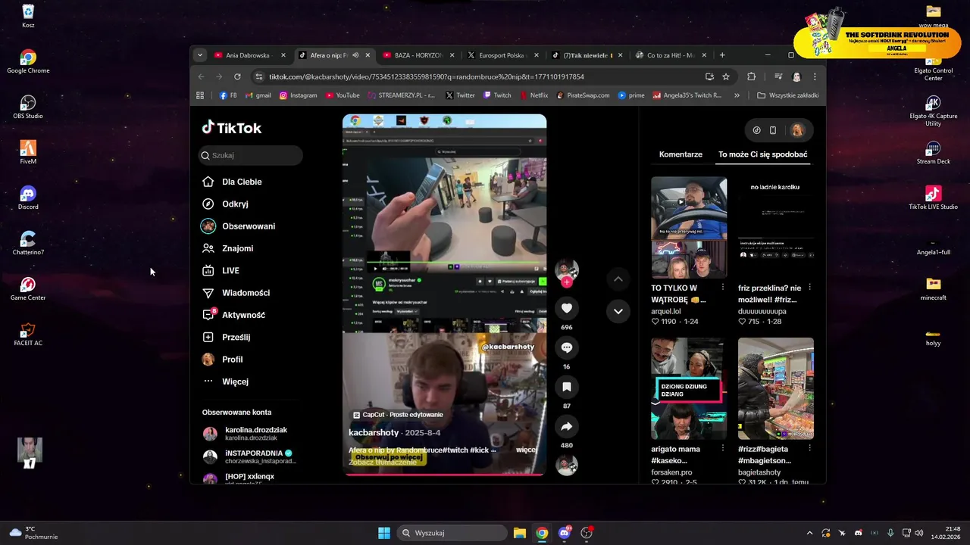The image size is (970, 545).
Task: Open the circular tool icon in TikTok header
Action: coord(756,130)
